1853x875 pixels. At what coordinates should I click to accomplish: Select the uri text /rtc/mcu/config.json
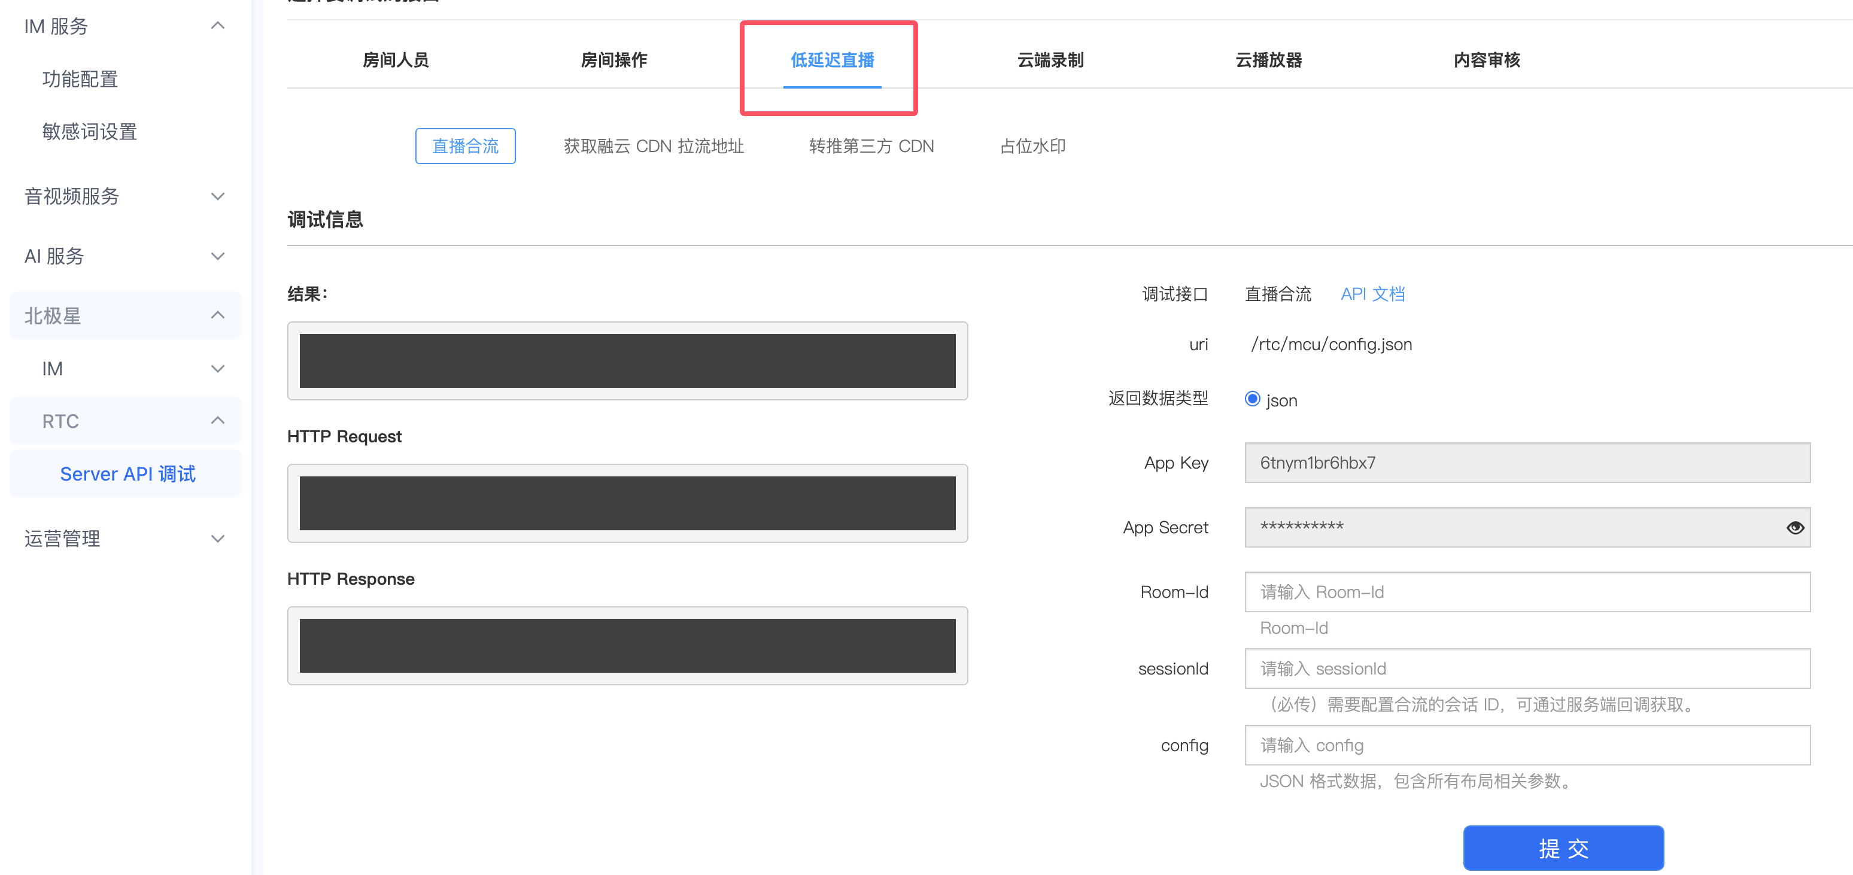[1332, 344]
